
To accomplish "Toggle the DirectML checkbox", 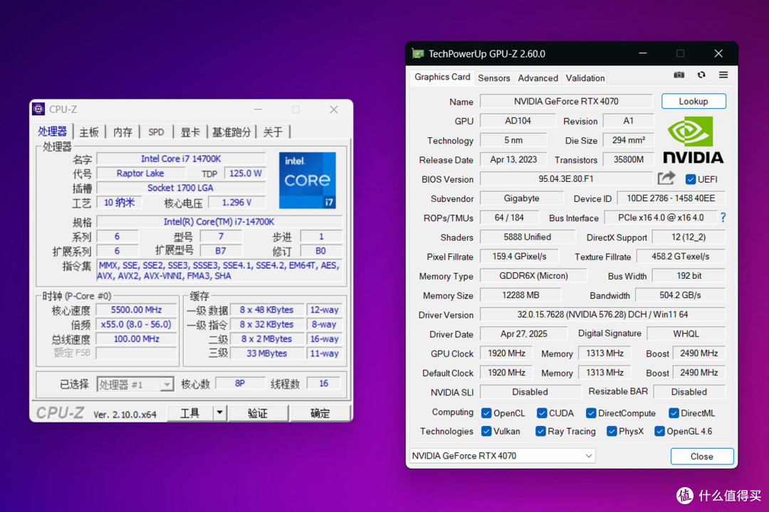I will tap(674, 413).
